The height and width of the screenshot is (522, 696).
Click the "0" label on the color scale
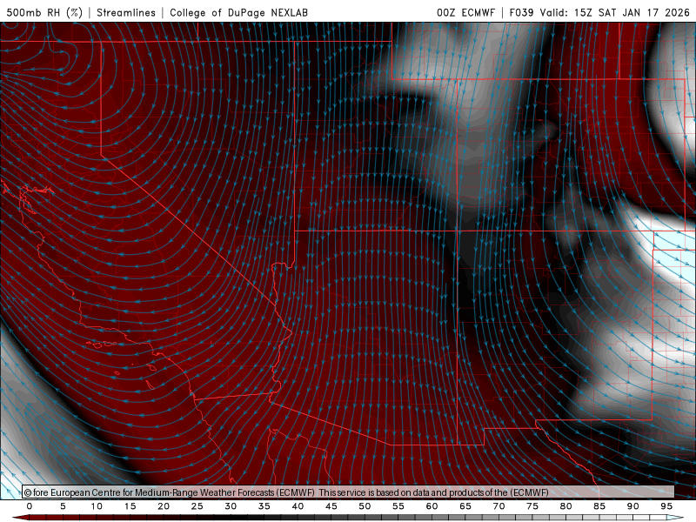point(30,506)
